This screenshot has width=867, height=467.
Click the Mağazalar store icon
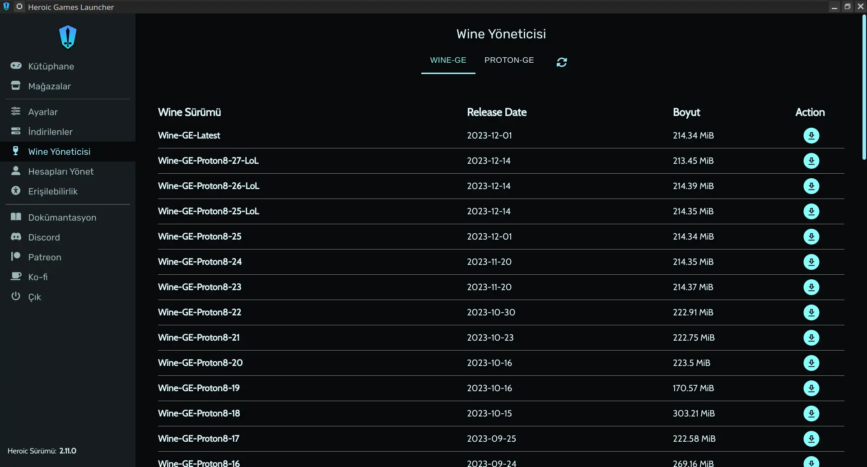click(16, 85)
